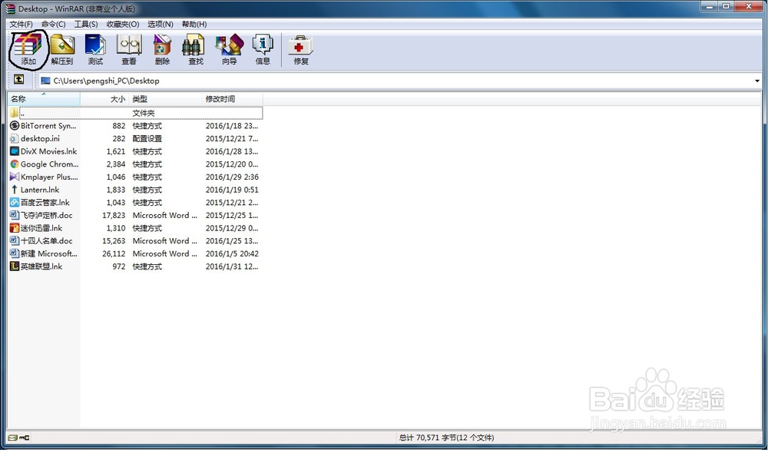Go up one folder with arrow icon
The height and width of the screenshot is (450, 768).
18,79
